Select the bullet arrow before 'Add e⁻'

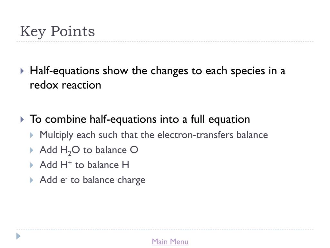click(32, 180)
